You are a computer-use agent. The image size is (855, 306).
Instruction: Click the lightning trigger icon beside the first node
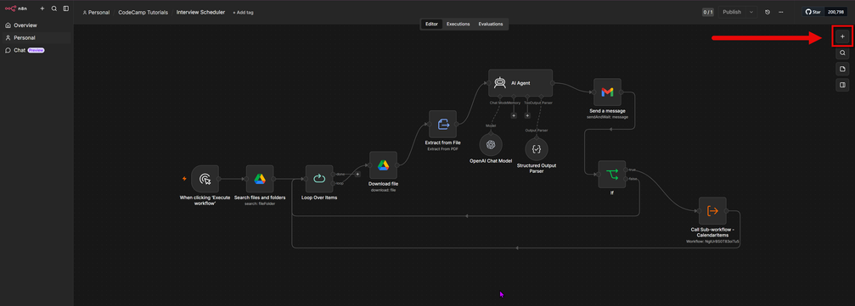pyautogui.click(x=184, y=179)
